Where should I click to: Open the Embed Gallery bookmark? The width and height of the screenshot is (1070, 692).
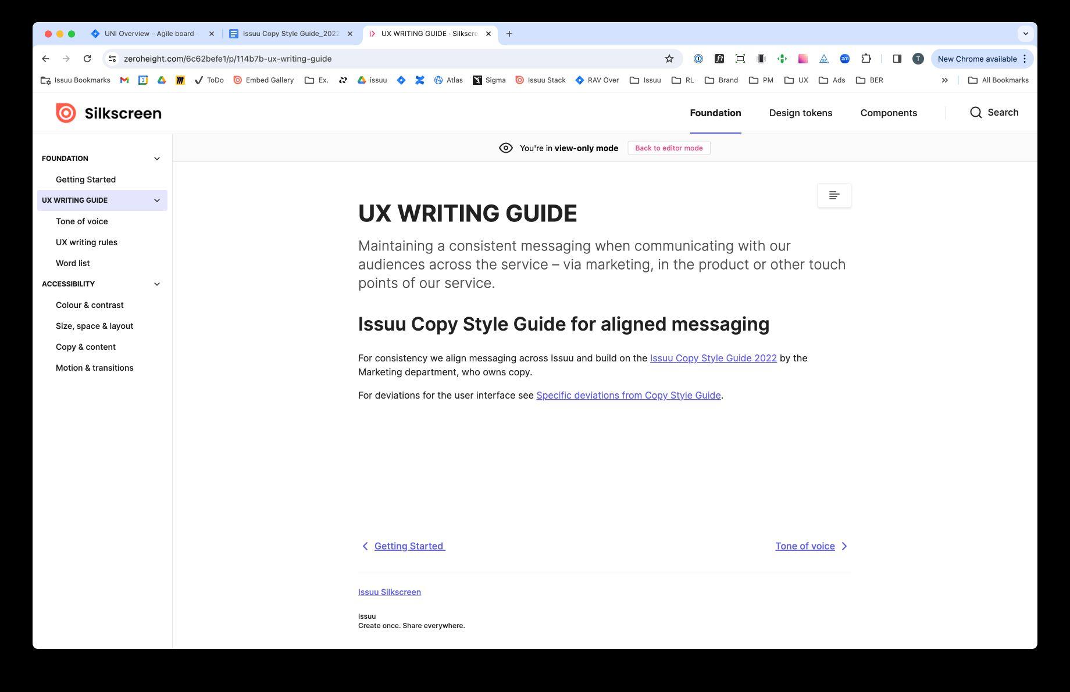pyautogui.click(x=263, y=80)
